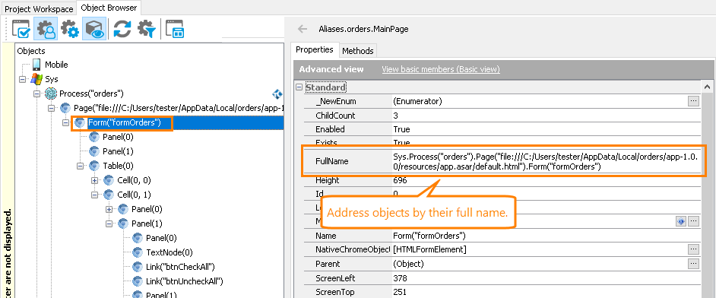Open the Methods tab
This screenshot has height=298, width=716.
[x=358, y=51]
